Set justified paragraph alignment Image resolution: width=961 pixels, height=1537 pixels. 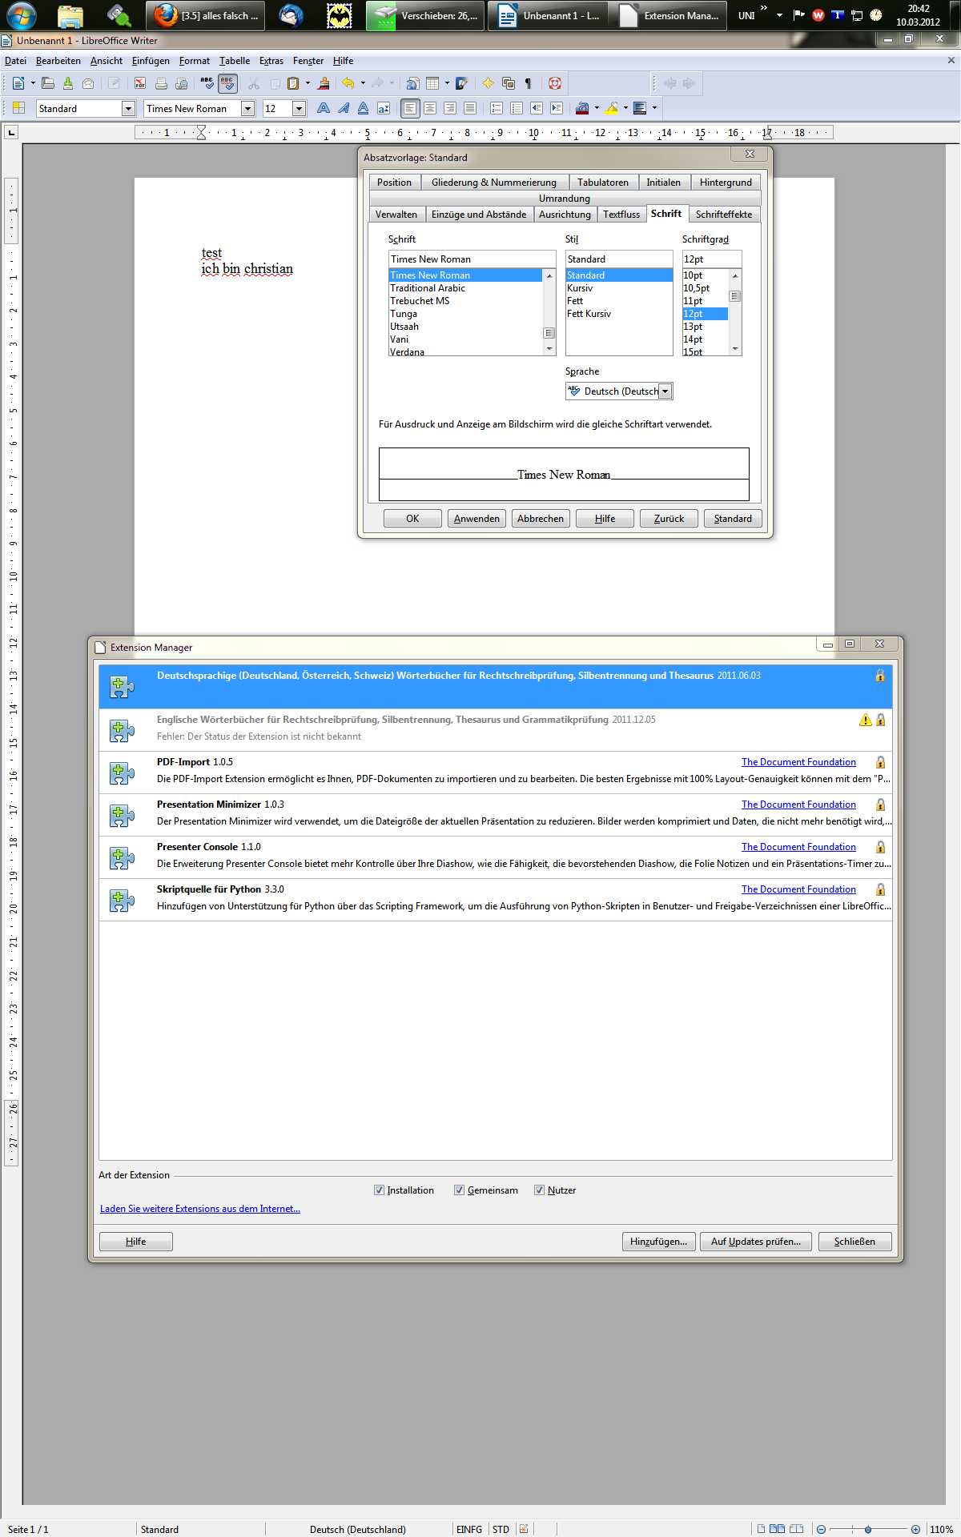click(470, 108)
